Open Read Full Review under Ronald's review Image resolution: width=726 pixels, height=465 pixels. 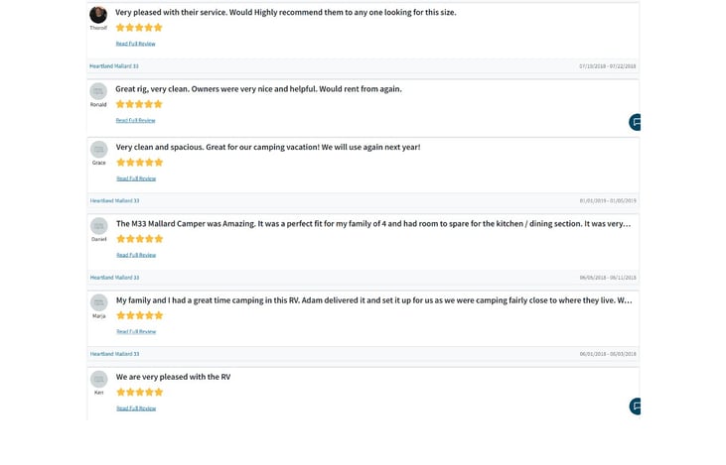click(135, 120)
